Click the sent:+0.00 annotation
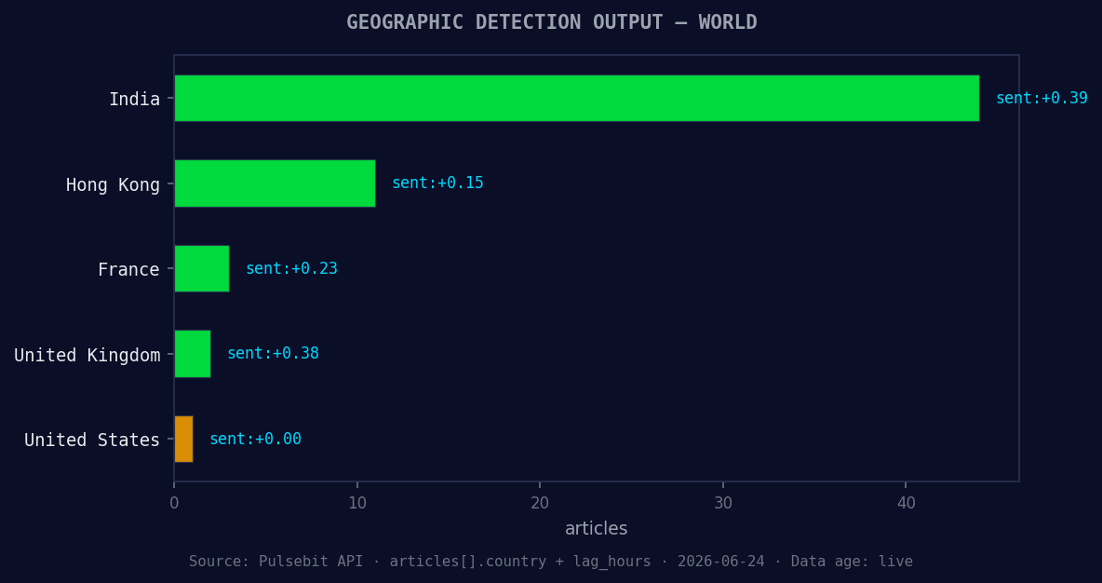Screen dimensions: 1102x583 coord(255,439)
